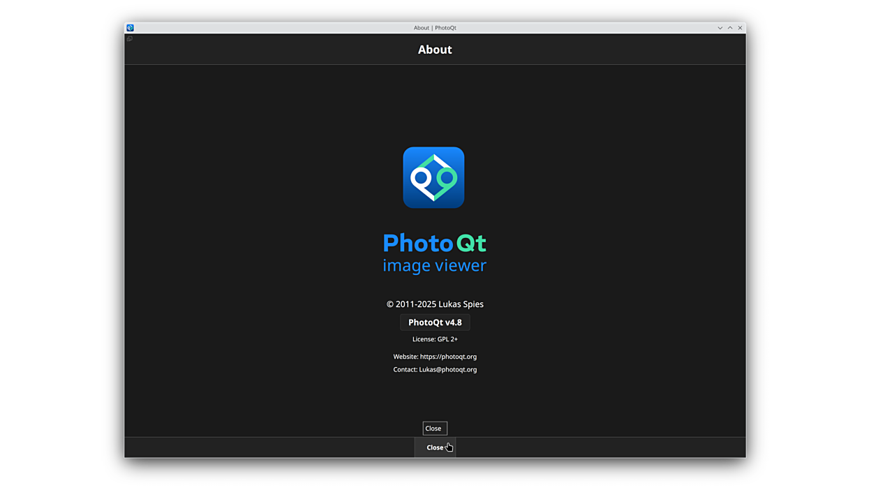Screen dimensions: 871x490
Task: Click the Close tooltip label above button
Action: 434,429
